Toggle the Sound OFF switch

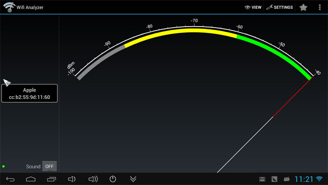[x=49, y=166]
